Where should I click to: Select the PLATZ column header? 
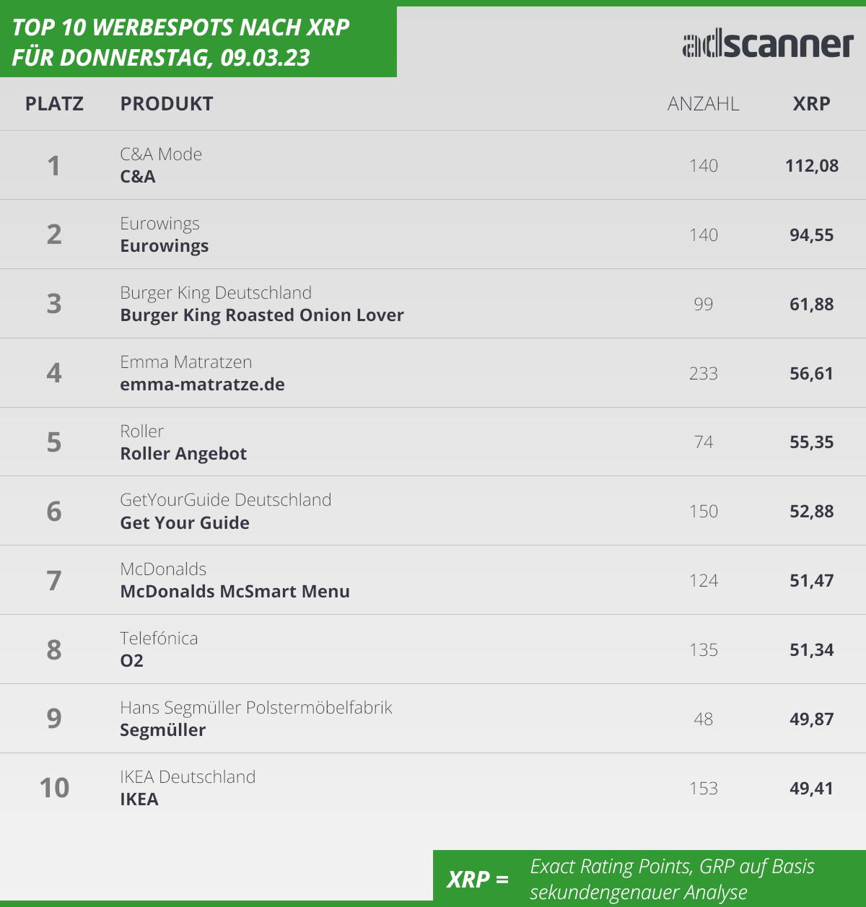tap(54, 104)
